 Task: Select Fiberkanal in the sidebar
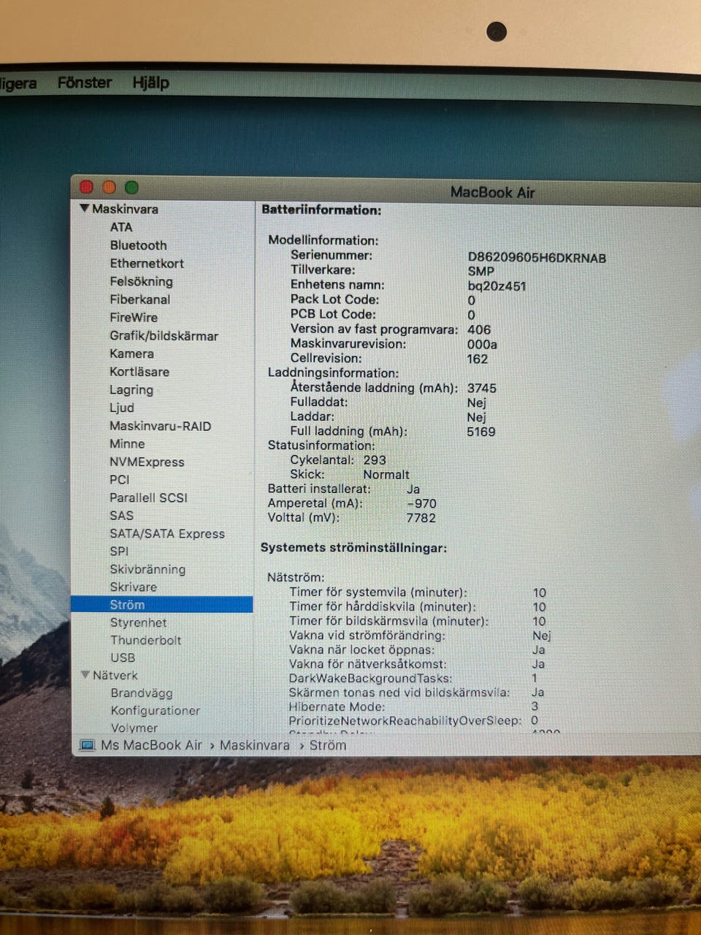pos(140,299)
